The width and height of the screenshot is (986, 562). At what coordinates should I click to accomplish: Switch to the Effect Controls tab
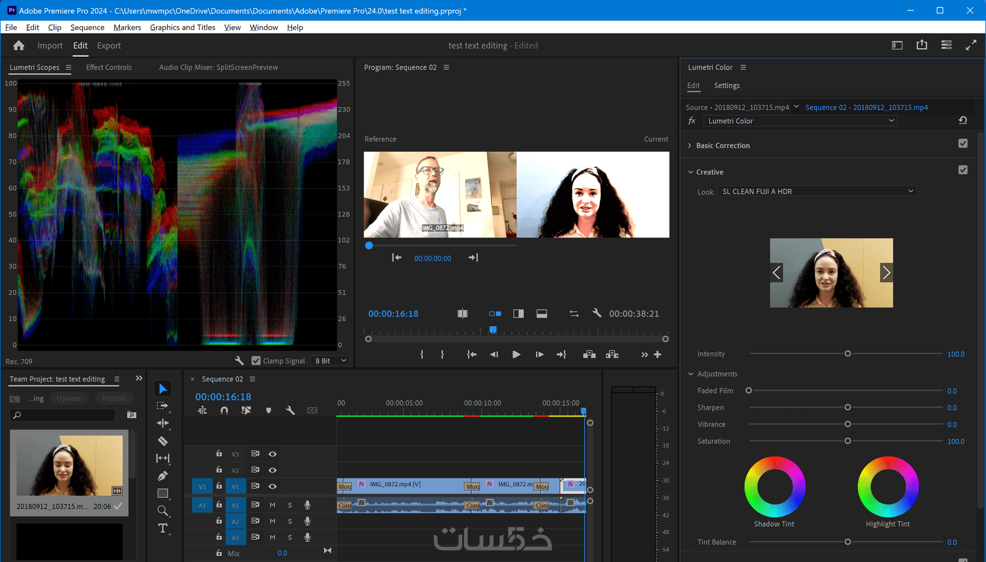click(x=109, y=67)
